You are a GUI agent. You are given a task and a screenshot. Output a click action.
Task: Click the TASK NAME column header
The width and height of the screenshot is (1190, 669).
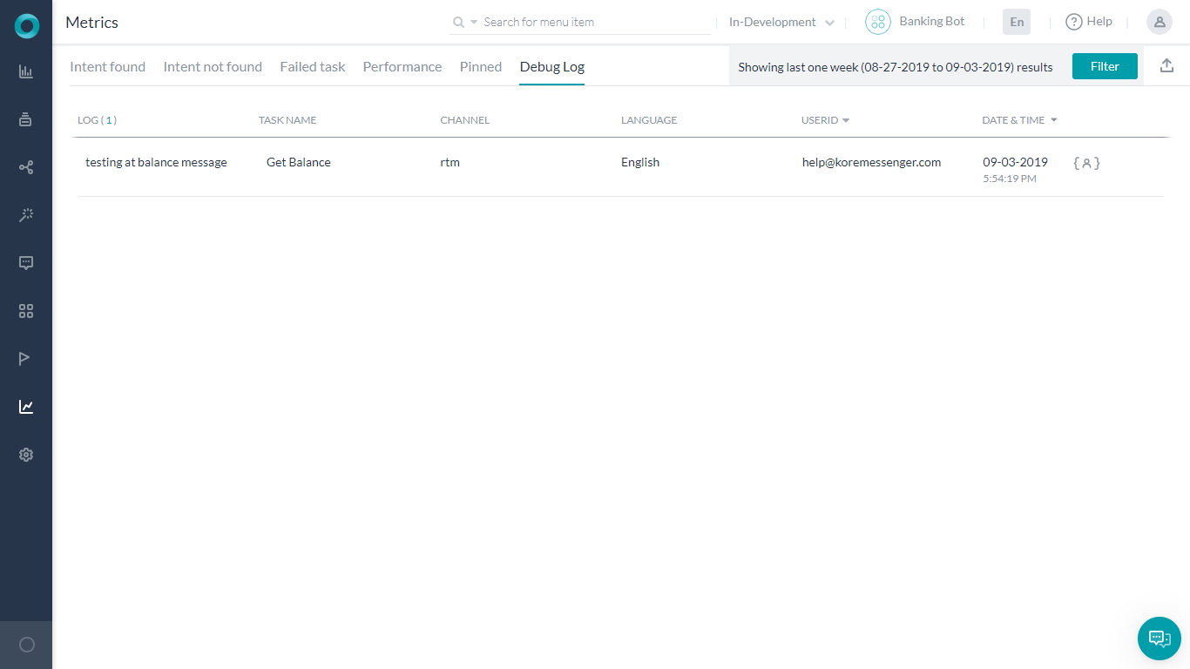pyautogui.click(x=287, y=120)
